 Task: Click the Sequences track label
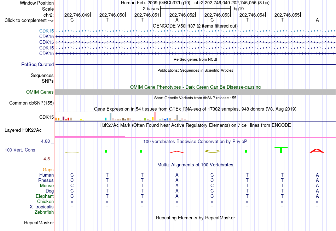[x=42, y=75]
